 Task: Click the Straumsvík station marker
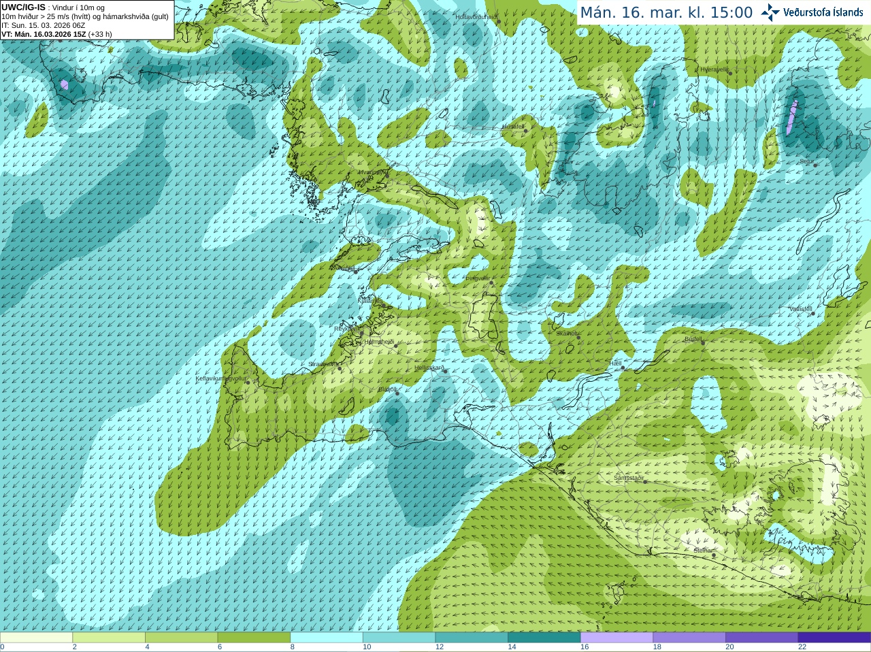point(339,368)
